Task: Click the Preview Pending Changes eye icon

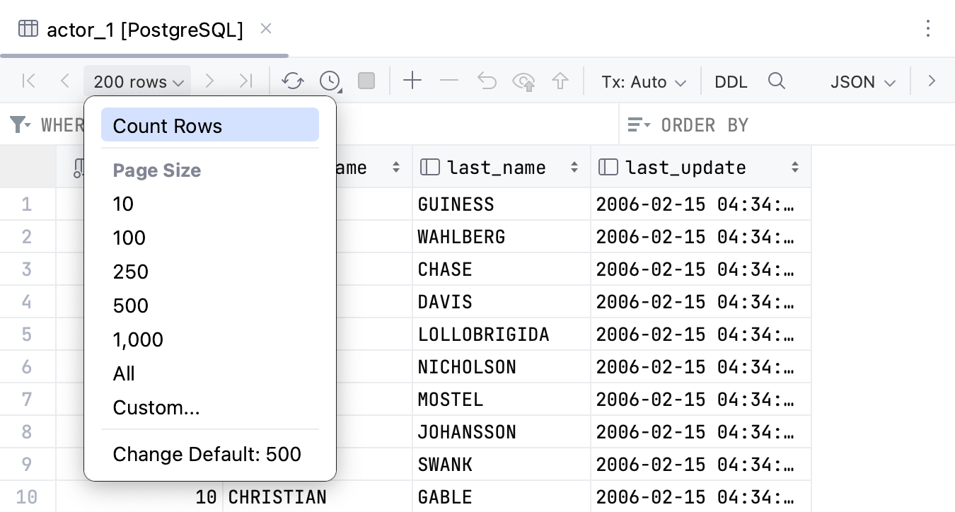Action: click(x=523, y=82)
